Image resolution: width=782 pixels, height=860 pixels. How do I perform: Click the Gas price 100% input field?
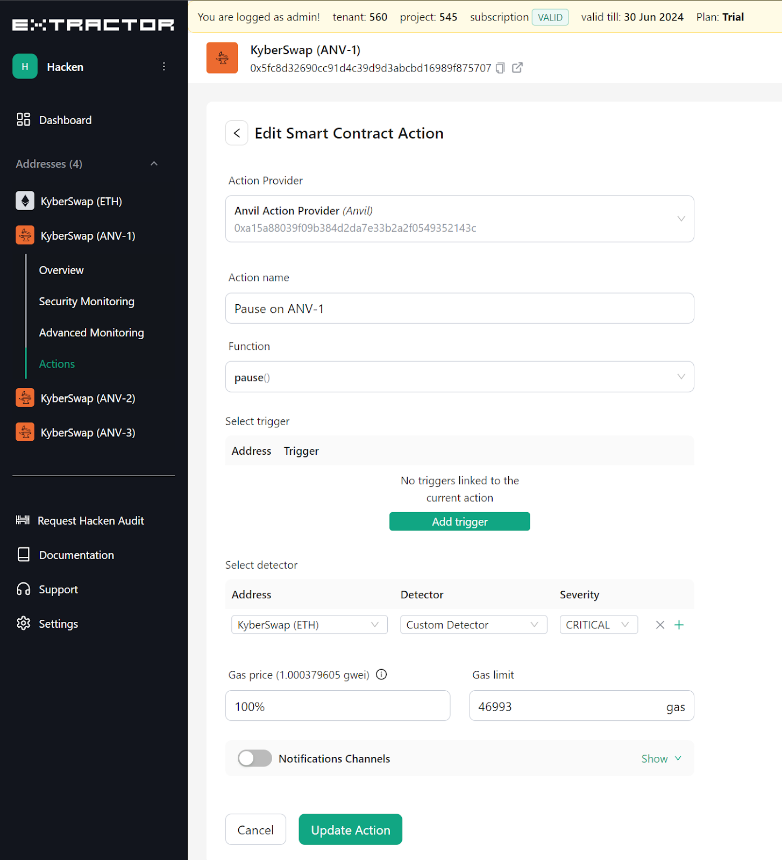pos(338,706)
